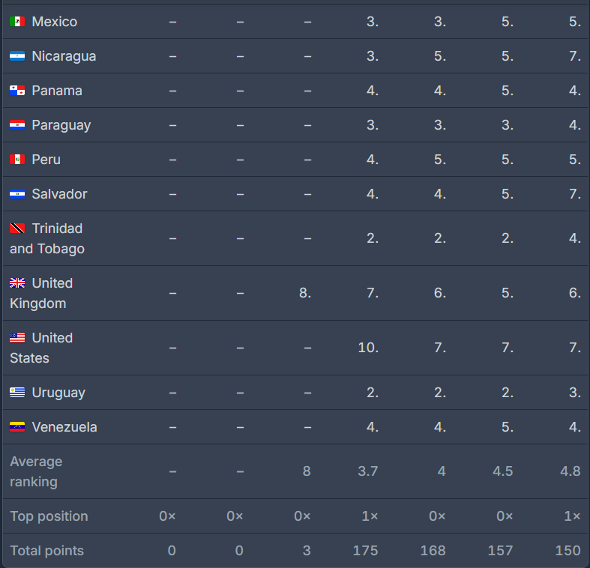
Task: Click the Trinidad and Tobago flag icon
Action: click(17, 229)
